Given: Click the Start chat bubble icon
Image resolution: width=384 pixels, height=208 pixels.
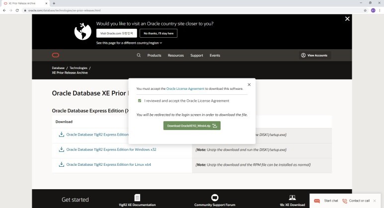Looking at the screenshot, I should click(x=317, y=201).
